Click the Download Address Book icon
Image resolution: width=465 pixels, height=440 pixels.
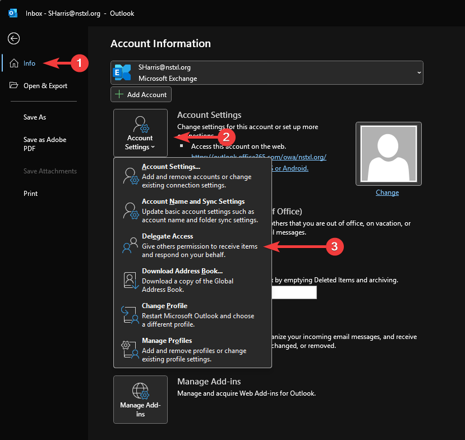tap(131, 280)
